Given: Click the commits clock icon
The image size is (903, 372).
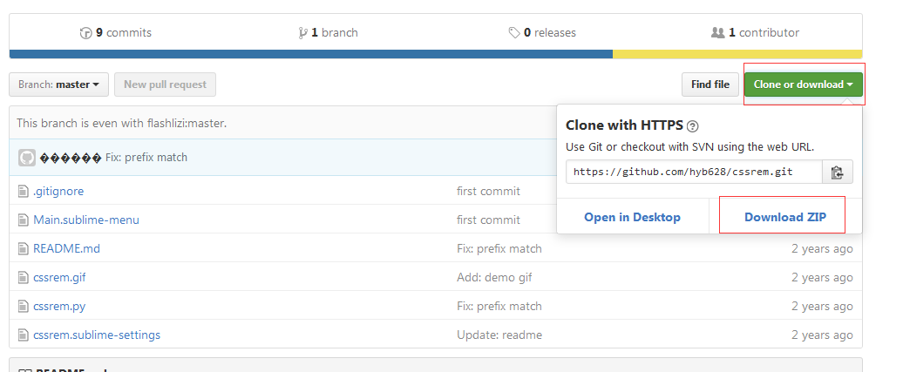Looking at the screenshot, I should [85, 33].
